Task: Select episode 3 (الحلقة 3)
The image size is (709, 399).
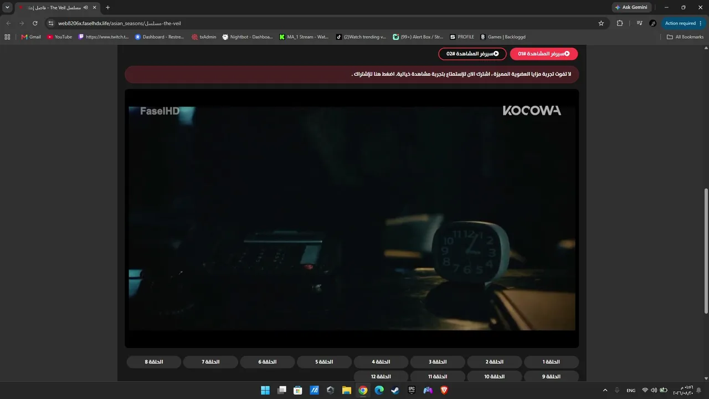Action: click(438, 362)
